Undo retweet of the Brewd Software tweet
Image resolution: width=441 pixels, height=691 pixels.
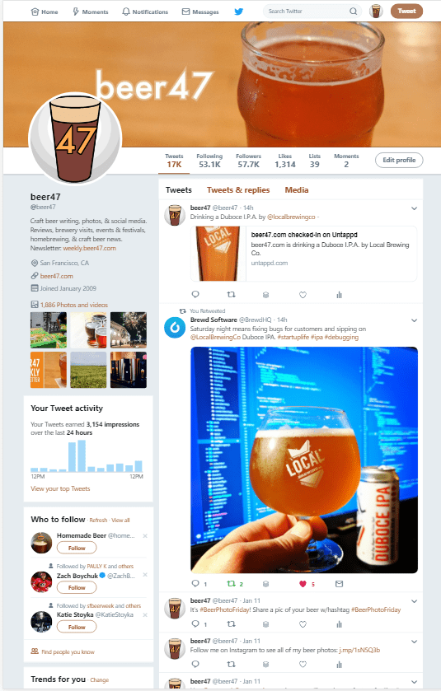(231, 584)
